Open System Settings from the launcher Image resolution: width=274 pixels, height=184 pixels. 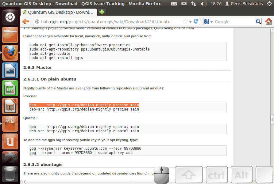coord(10,157)
